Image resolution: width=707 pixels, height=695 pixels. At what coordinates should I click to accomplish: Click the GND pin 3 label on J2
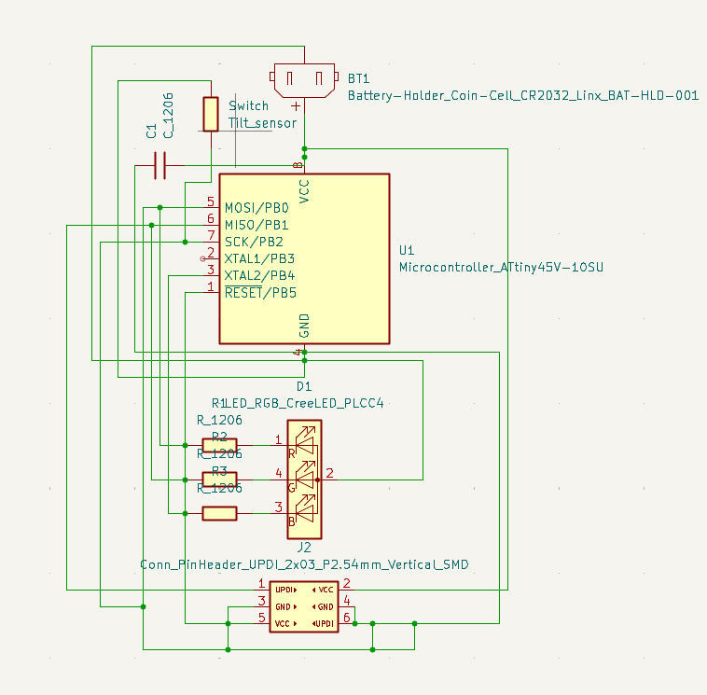tap(285, 607)
